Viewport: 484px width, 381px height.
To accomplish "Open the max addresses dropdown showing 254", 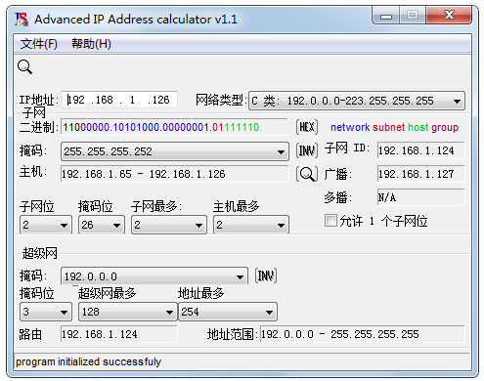I will tap(228, 312).
